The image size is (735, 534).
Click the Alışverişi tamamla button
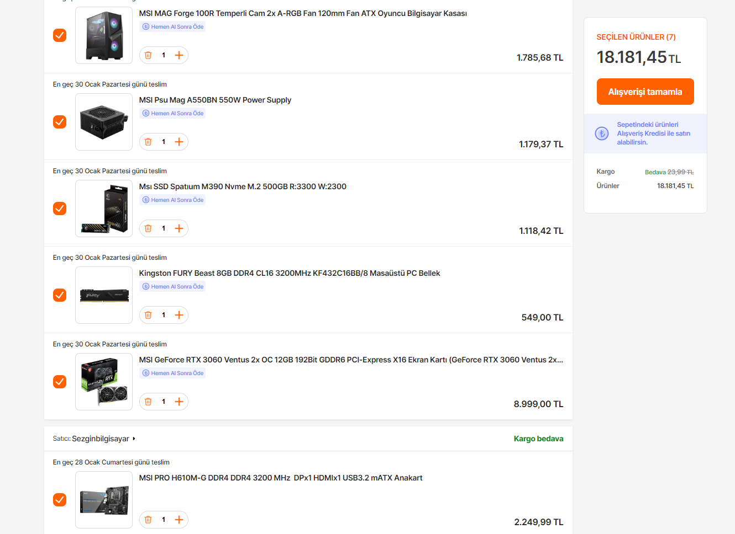click(645, 92)
